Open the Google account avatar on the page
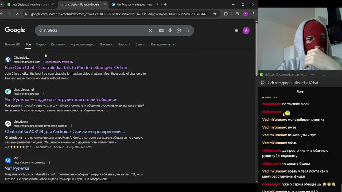342x192 pixels. (x=246, y=30)
